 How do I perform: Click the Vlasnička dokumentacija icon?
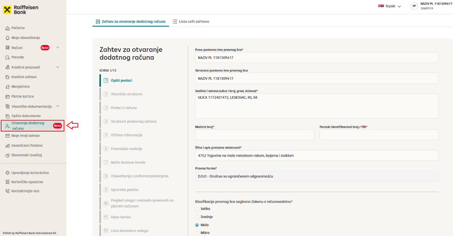pos(7,107)
